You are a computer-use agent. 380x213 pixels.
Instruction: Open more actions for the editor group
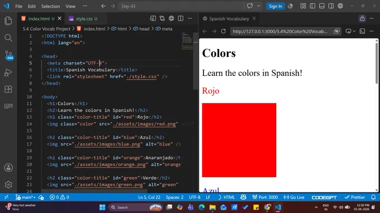(x=190, y=18)
